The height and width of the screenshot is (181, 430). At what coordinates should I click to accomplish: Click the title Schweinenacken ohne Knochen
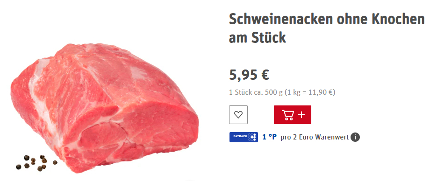coord(327,19)
